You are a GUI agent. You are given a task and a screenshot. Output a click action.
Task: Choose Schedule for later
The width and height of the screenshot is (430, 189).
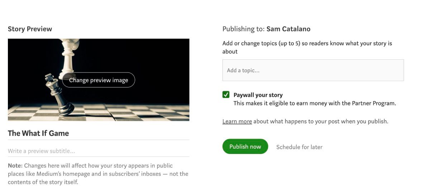pos(299,147)
